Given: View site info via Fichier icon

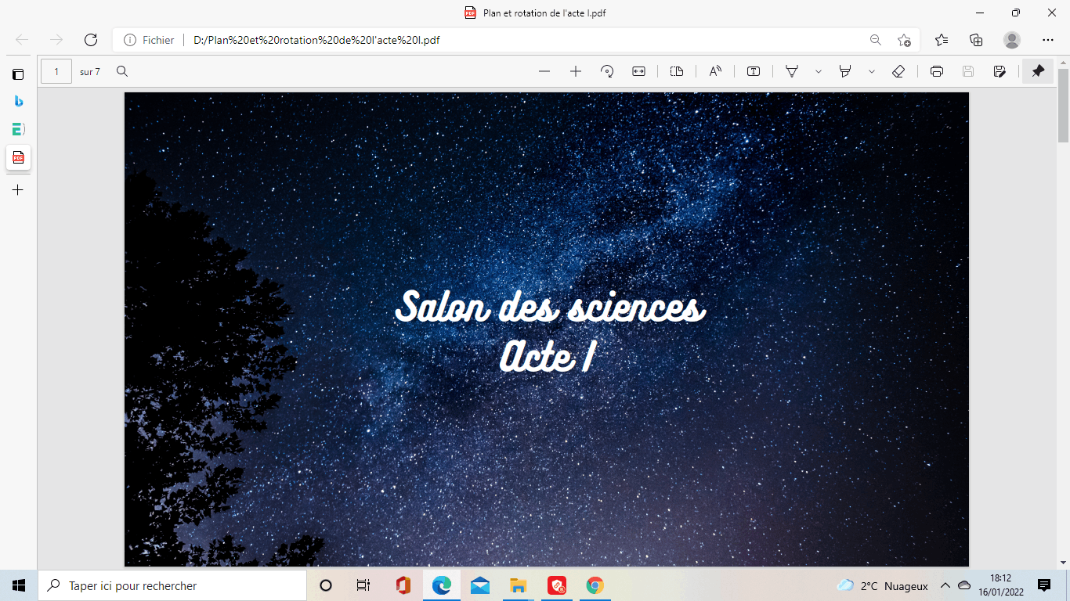Looking at the screenshot, I should point(149,40).
